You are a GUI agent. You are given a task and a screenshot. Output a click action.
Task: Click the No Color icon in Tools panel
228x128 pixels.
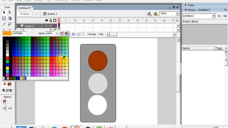[x=7, y=90]
